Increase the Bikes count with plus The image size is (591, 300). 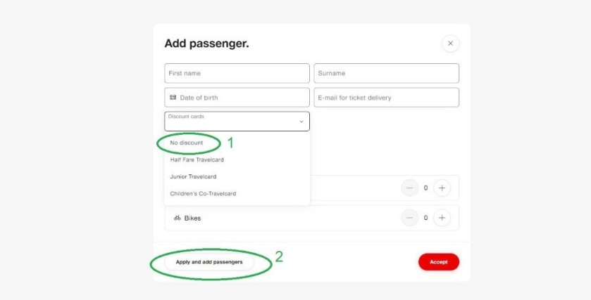442,218
